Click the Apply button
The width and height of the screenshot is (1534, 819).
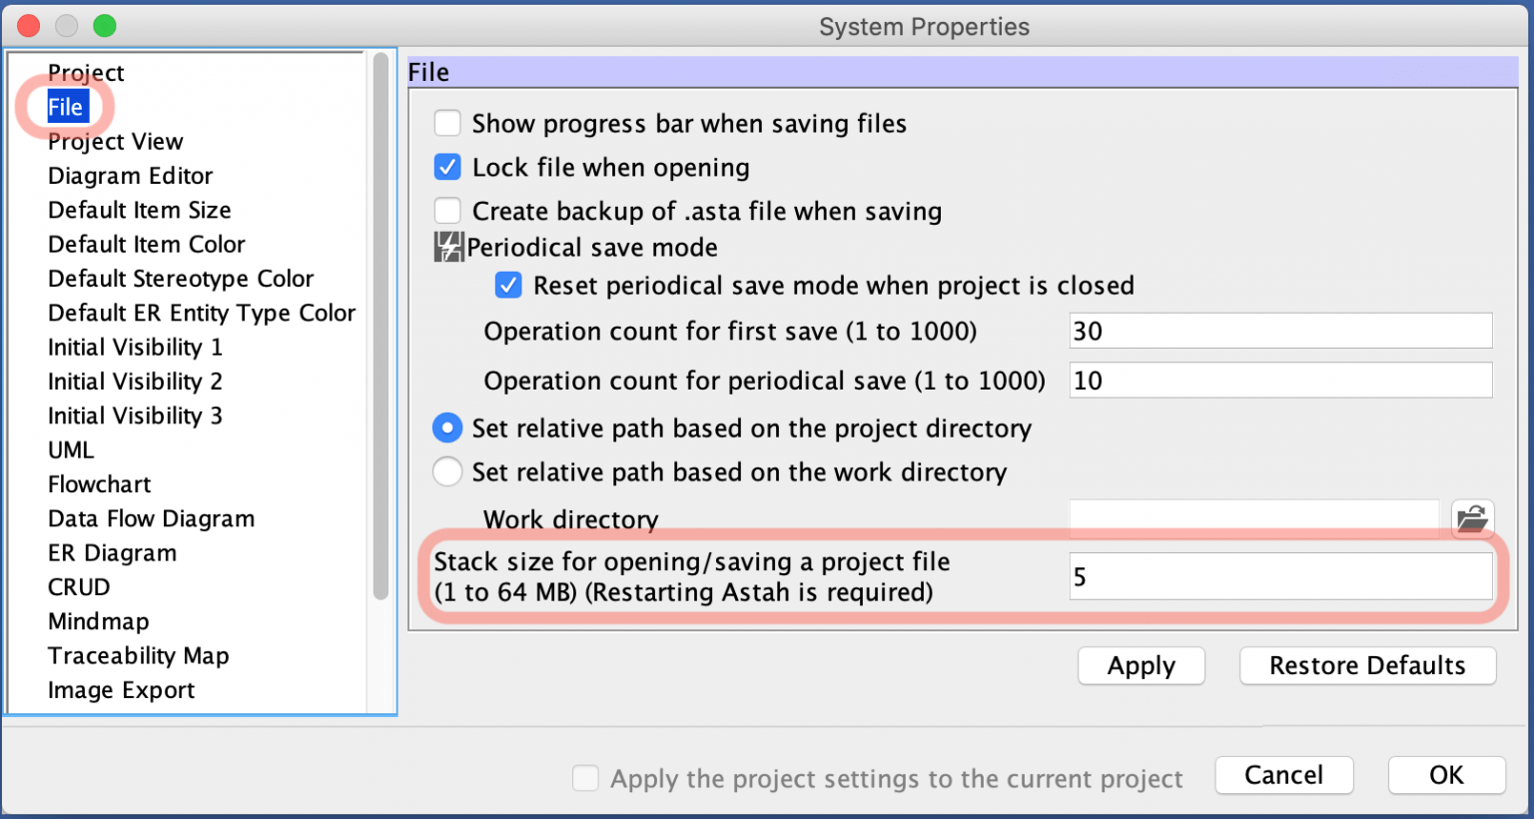point(1141,665)
